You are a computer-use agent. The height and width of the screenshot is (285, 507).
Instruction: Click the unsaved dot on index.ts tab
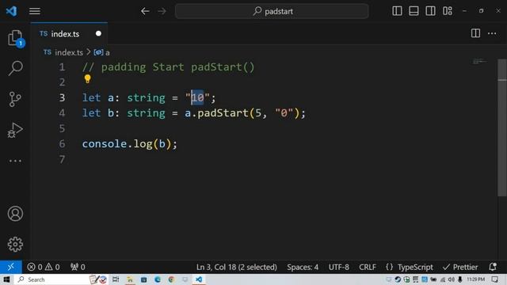point(98,33)
